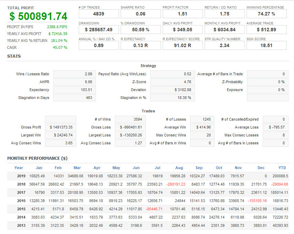Click Max Consec Losses field 8

(x=276, y=135)
